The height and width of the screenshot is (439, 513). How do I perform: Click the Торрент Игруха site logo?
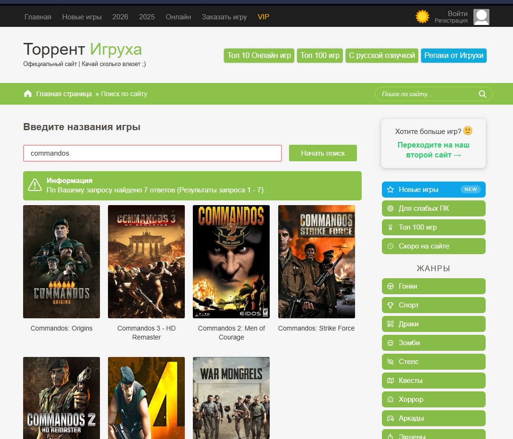pyautogui.click(x=83, y=50)
